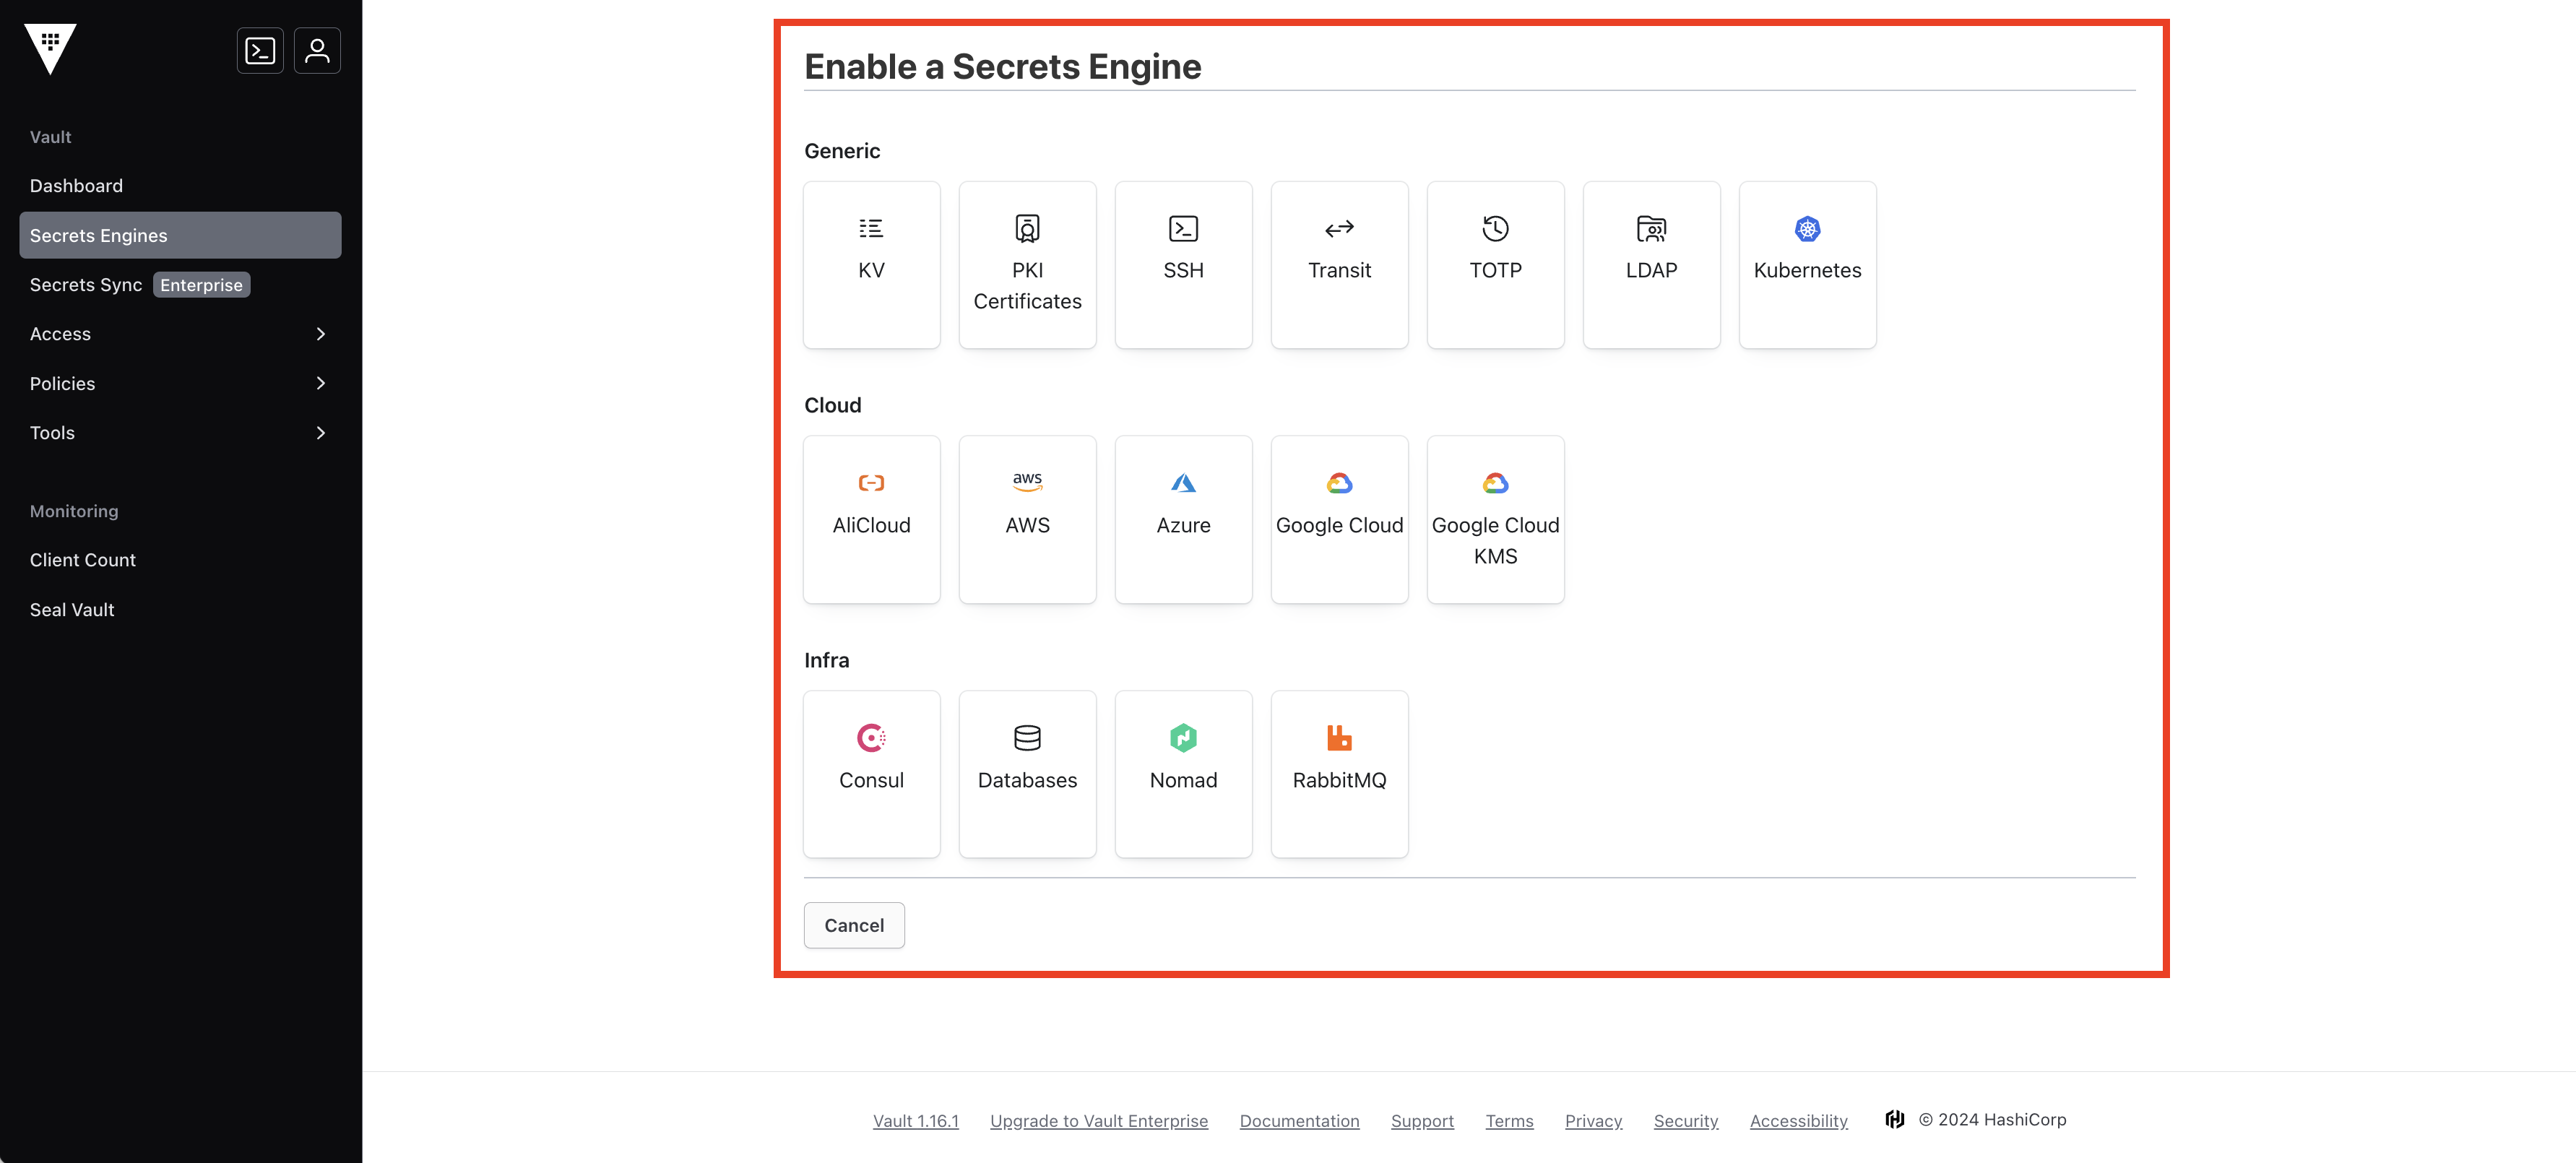This screenshot has height=1163, width=2576.
Task: Open the user profile menu icon
Action: [x=317, y=50]
